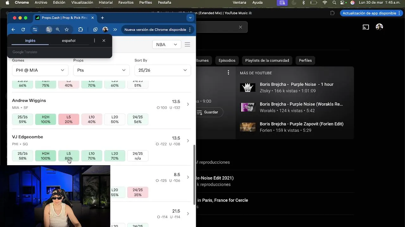Select VJ Edgecombe 24/25 n/a stat box
The width and height of the screenshot is (405, 227).
point(138,156)
